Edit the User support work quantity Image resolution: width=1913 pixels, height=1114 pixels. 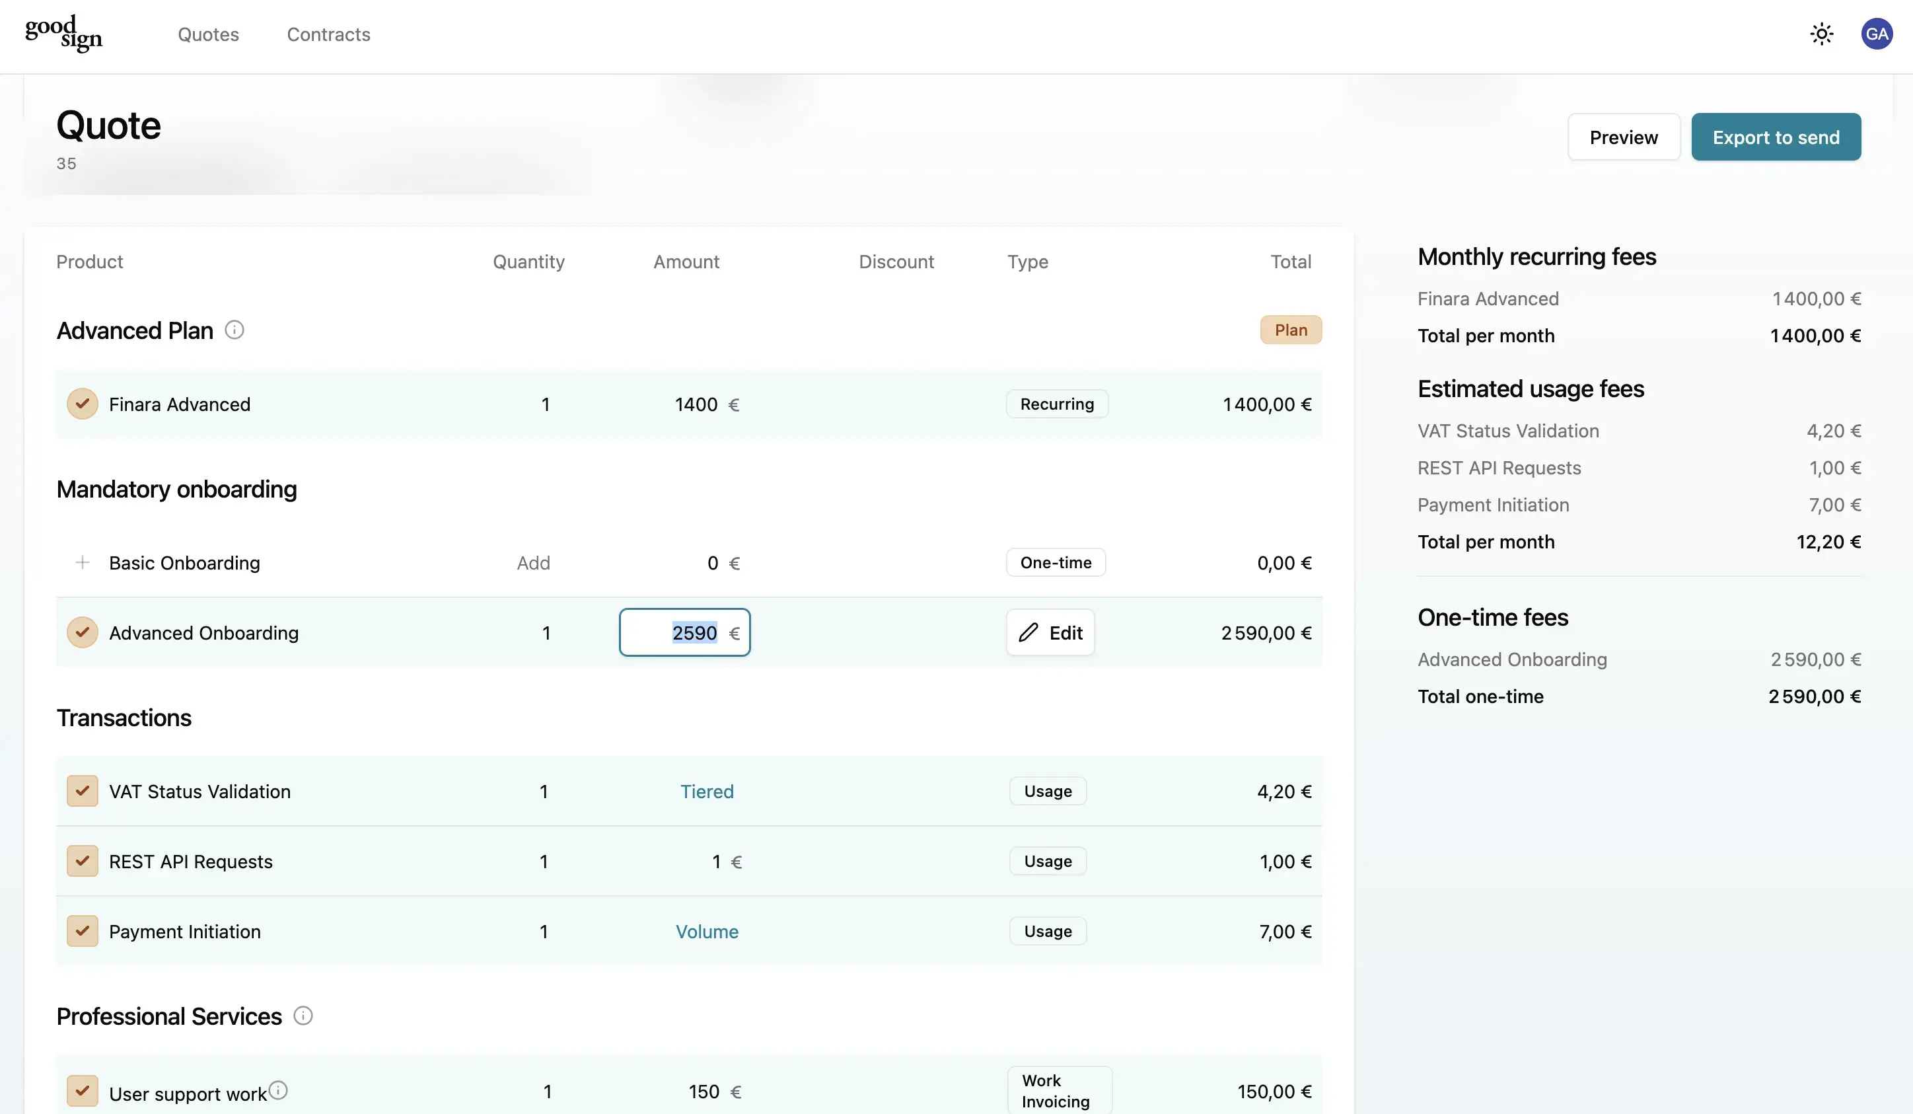(546, 1092)
